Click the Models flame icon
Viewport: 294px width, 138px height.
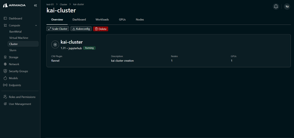pos(5,78)
